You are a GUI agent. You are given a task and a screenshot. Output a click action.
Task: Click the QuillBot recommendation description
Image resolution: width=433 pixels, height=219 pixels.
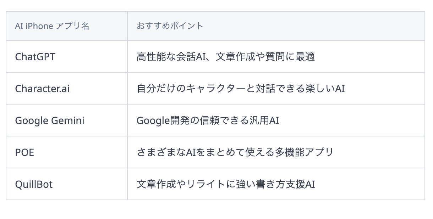pyautogui.click(x=226, y=184)
